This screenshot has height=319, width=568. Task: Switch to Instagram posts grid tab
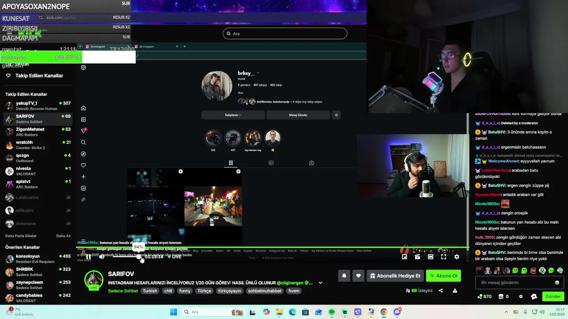click(x=231, y=163)
